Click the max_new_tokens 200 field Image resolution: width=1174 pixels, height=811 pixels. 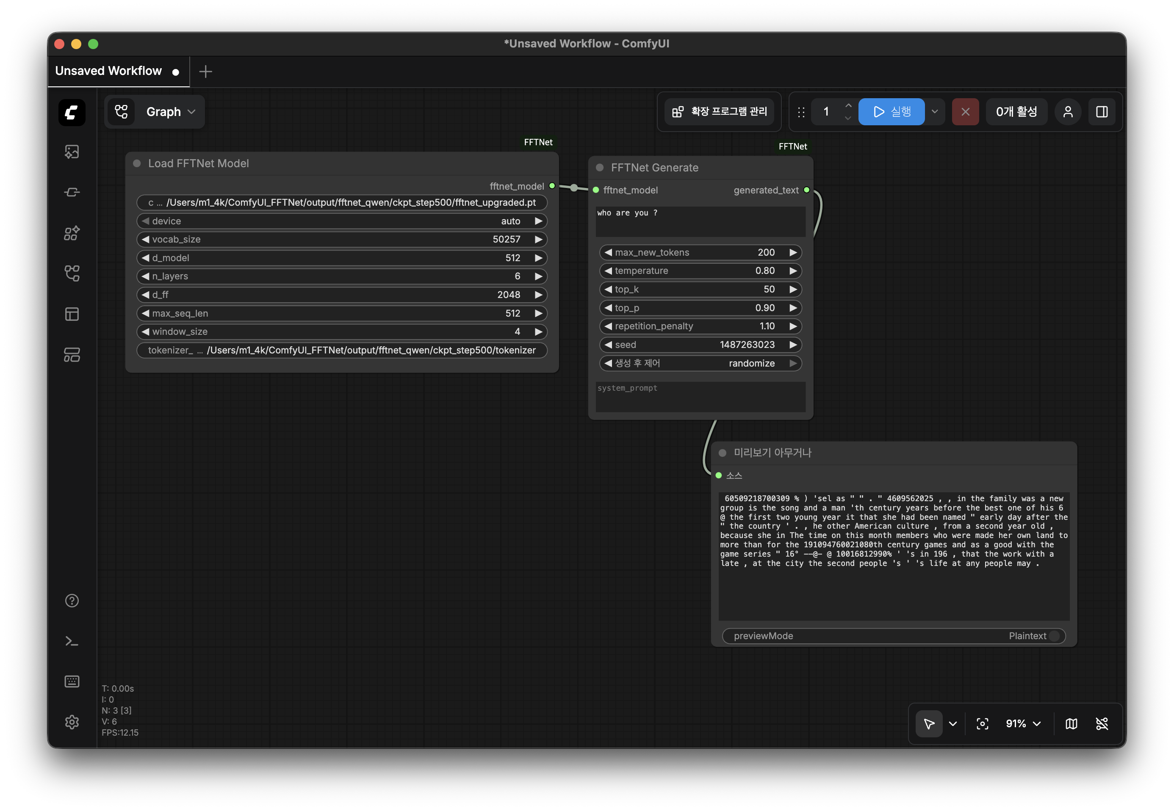700,253
